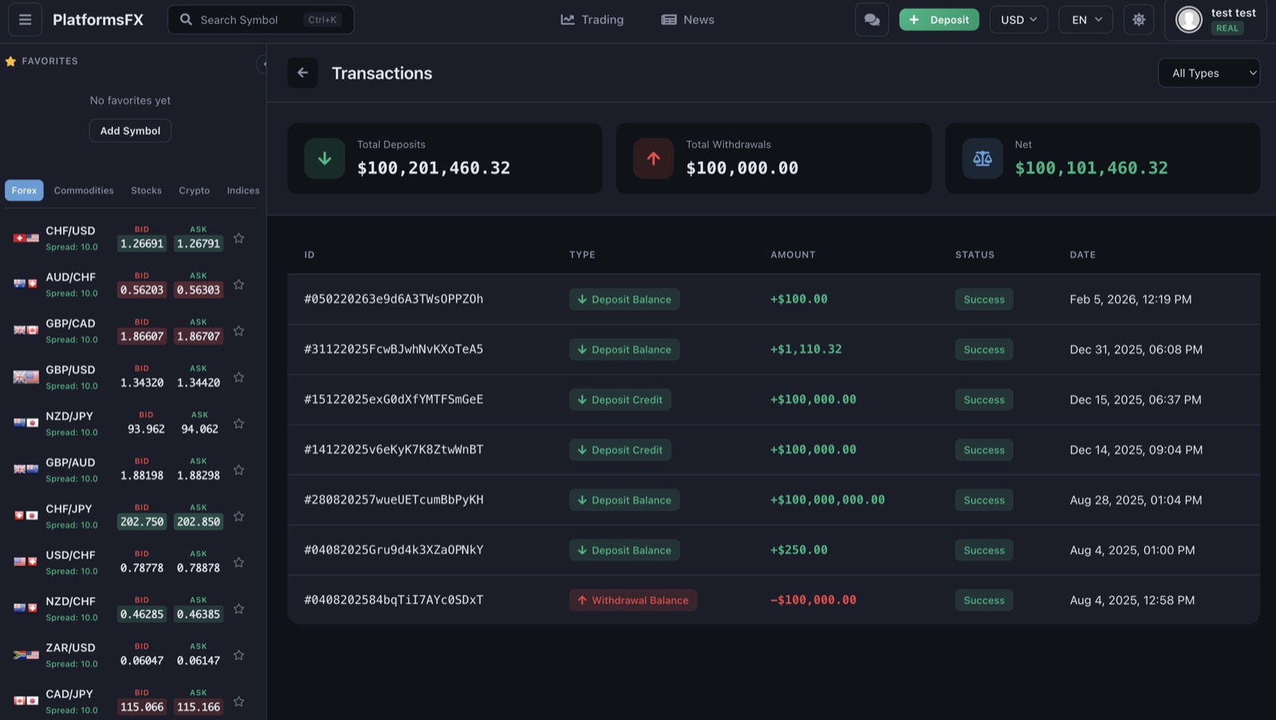Viewport: 1276px width, 720px height.
Task: Click the date Dec 14, 2025, 09:04 PM
Action: point(1136,450)
